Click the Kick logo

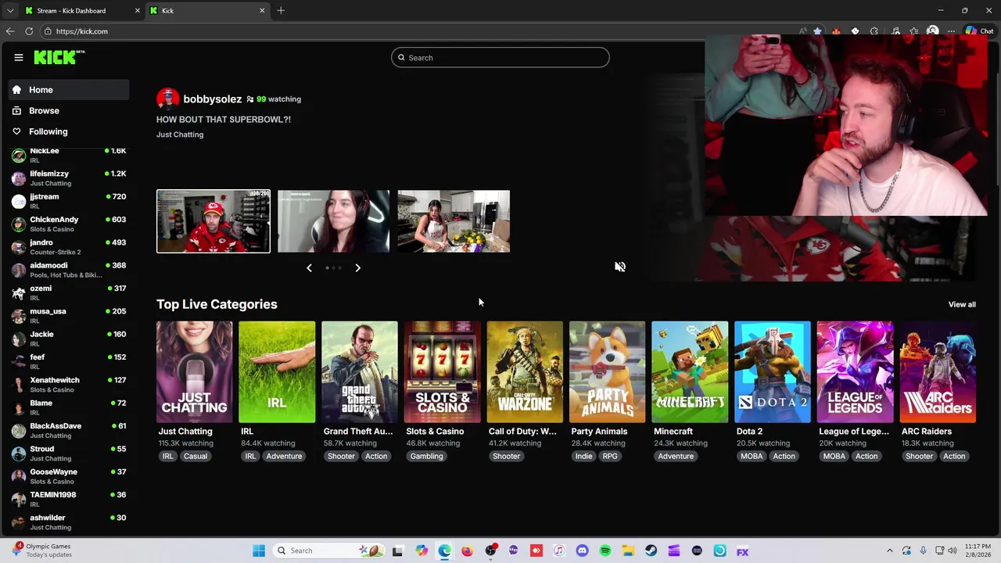click(59, 57)
